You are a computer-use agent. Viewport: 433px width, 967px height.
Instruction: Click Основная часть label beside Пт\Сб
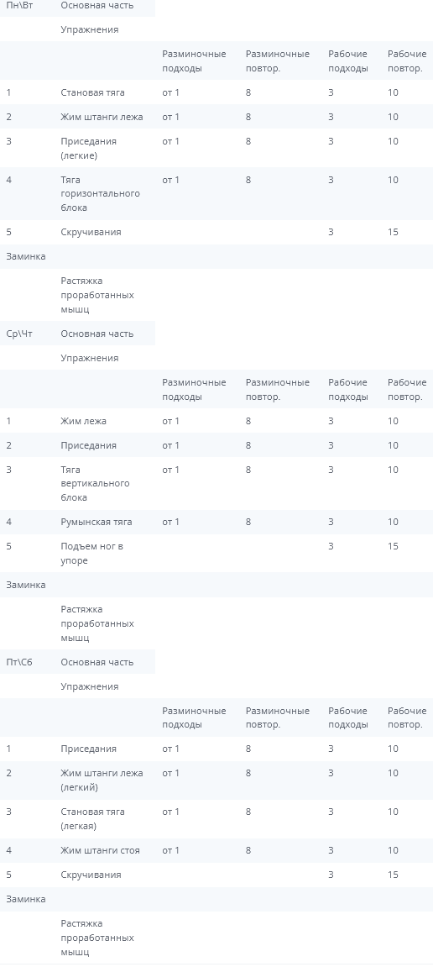pos(97,662)
